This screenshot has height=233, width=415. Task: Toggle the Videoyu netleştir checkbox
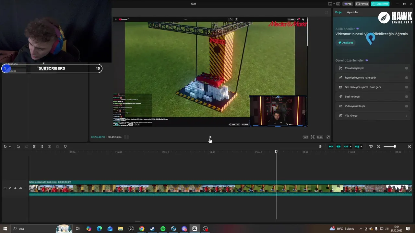coord(407,106)
